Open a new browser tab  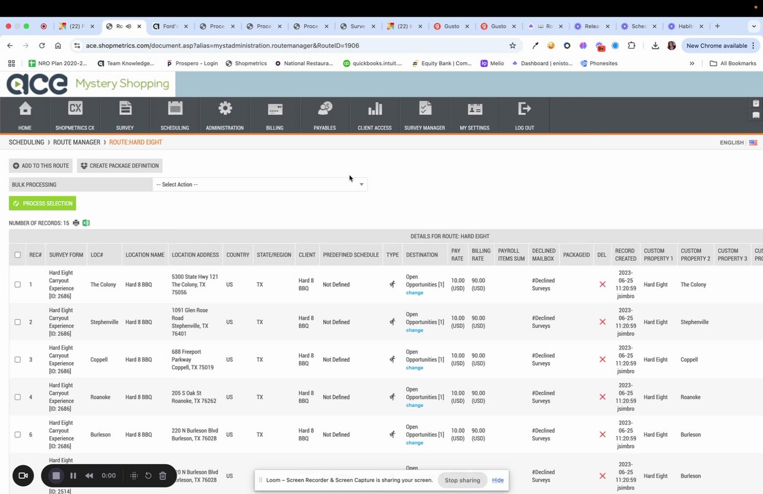[x=717, y=26]
